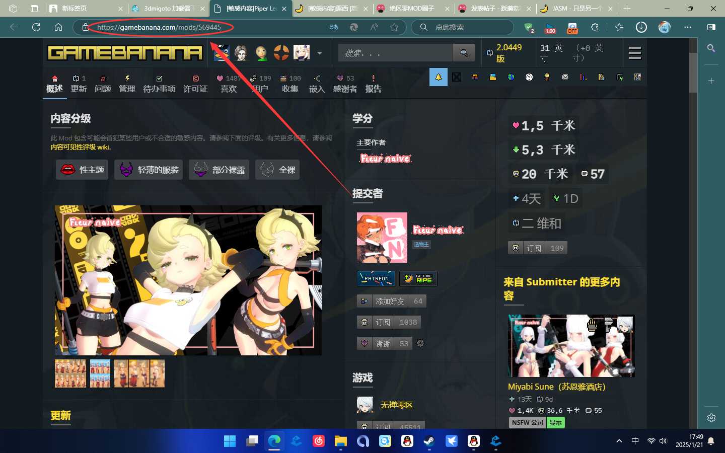Expand the avatar dropdown next to the logo

coord(319,52)
